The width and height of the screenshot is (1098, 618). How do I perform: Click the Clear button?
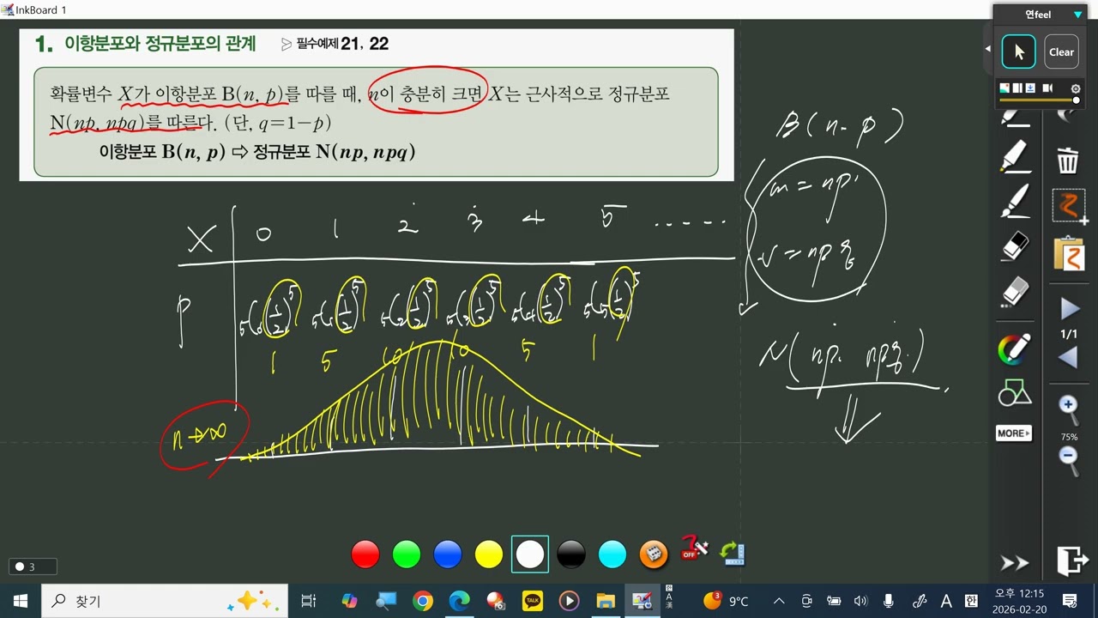tap(1061, 51)
